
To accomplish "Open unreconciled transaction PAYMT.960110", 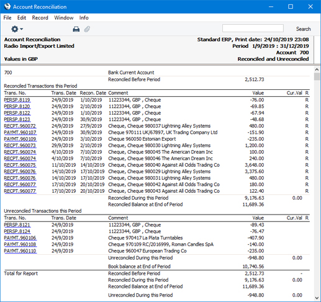I will click(20, 251).
